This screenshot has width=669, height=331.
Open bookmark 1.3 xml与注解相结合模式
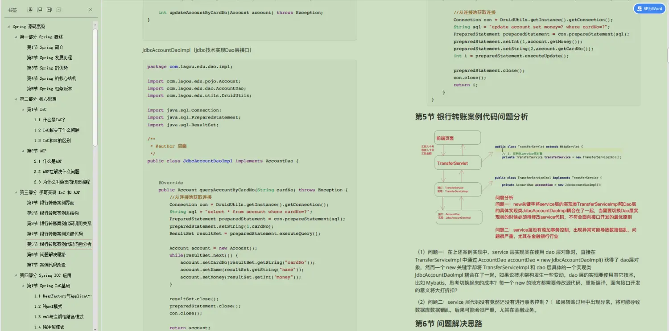59,317
